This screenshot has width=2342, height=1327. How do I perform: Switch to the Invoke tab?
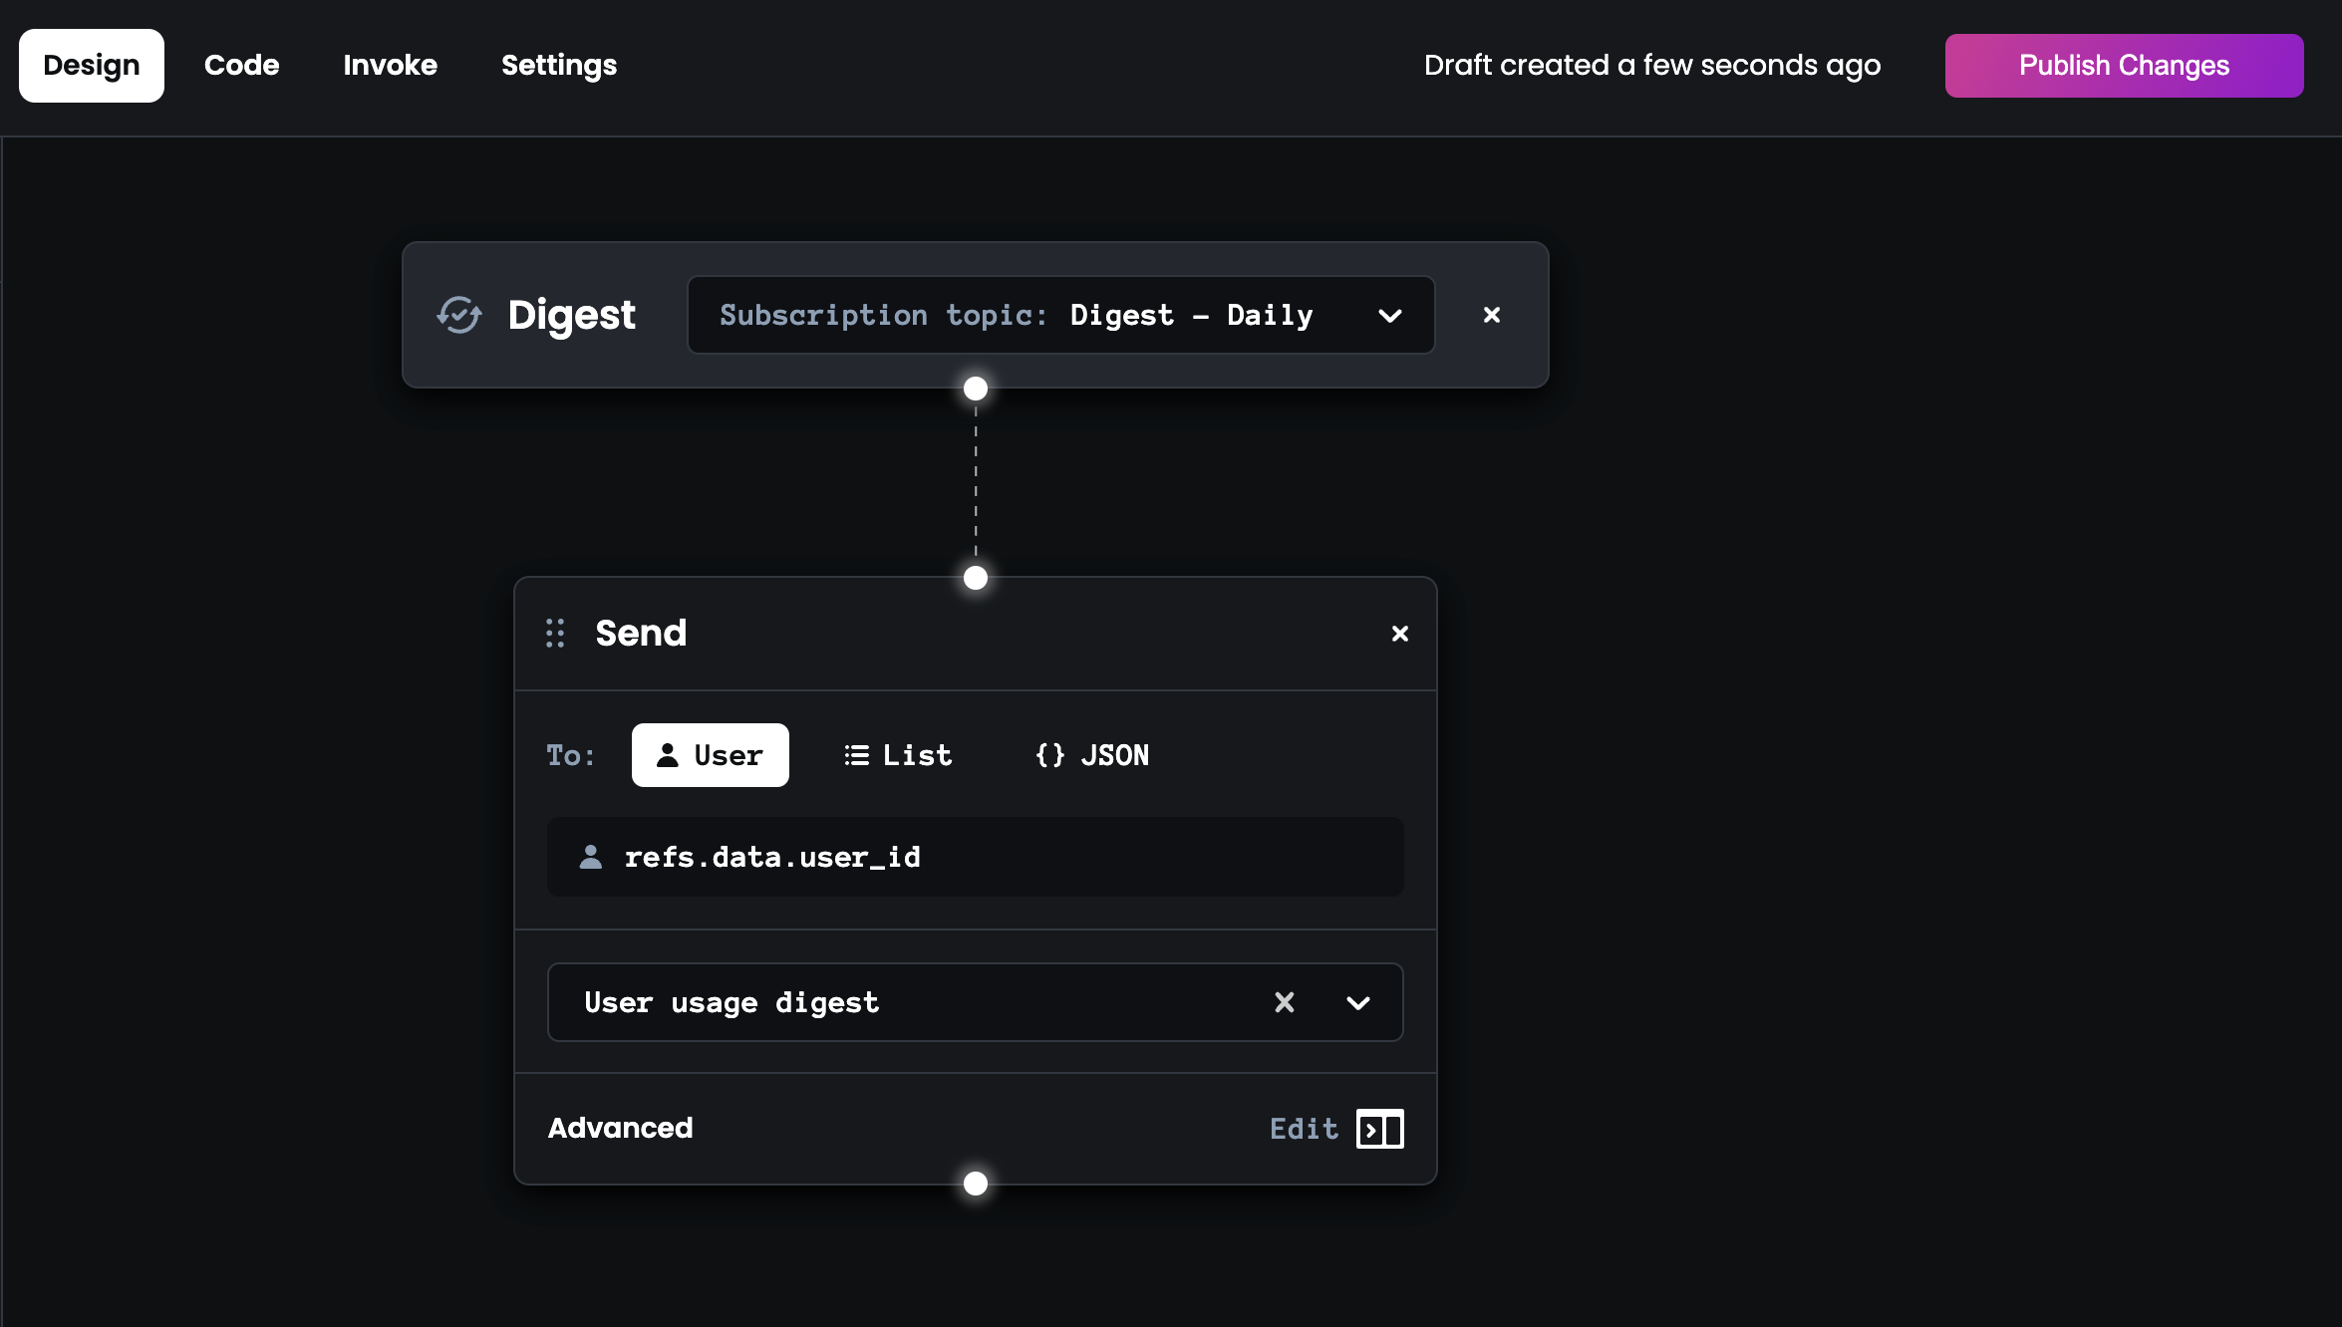(391, 66)
